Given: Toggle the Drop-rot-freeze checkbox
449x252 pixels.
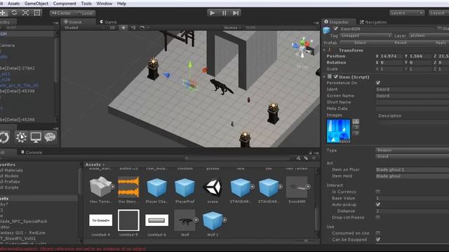Looking at the screenshot, I should click(x=378, y=217).
